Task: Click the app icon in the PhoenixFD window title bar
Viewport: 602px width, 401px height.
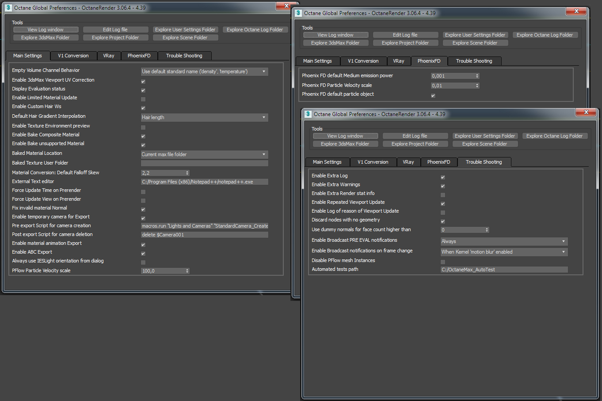Action: [298, 13]
